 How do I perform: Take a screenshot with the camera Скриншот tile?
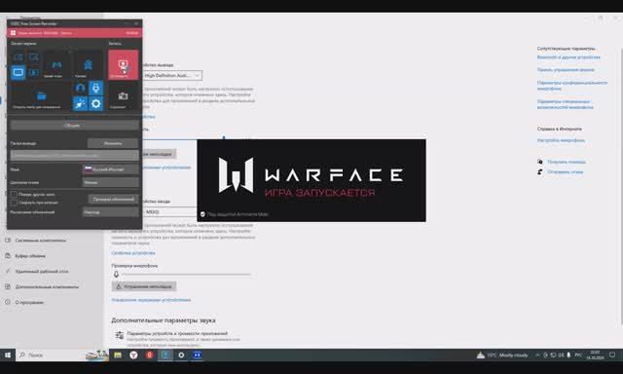[x=124, y=96]
